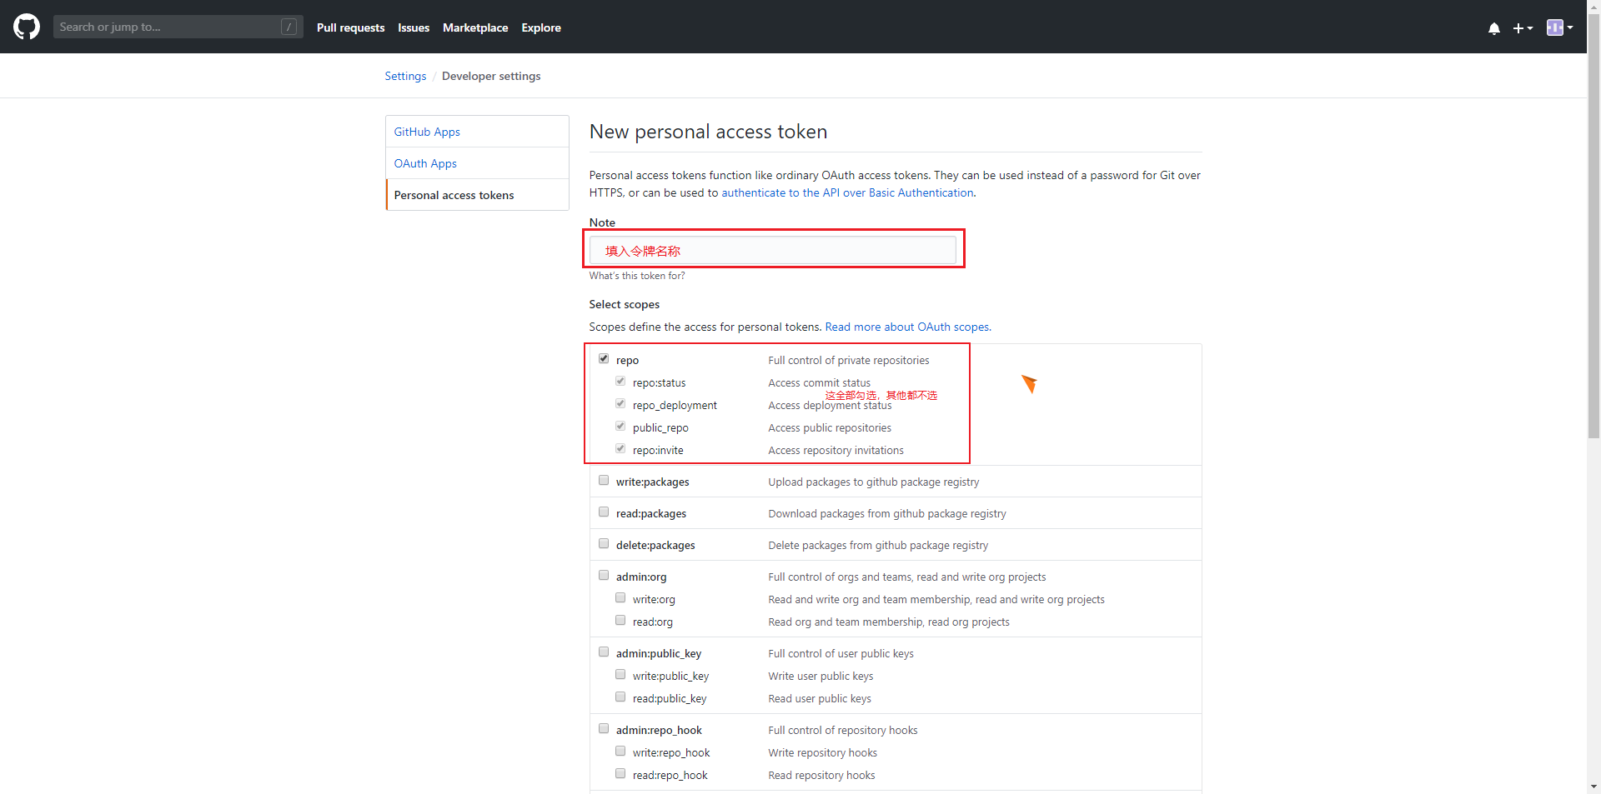Click the token name Note field
1601x794 pixels.
[x=773, y=250]
